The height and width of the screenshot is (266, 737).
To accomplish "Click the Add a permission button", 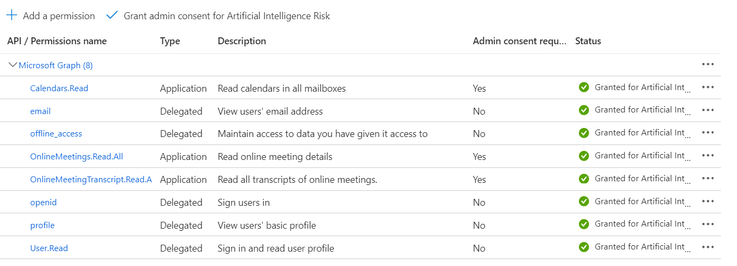I will pyautogui.click(x=59, y=16).
